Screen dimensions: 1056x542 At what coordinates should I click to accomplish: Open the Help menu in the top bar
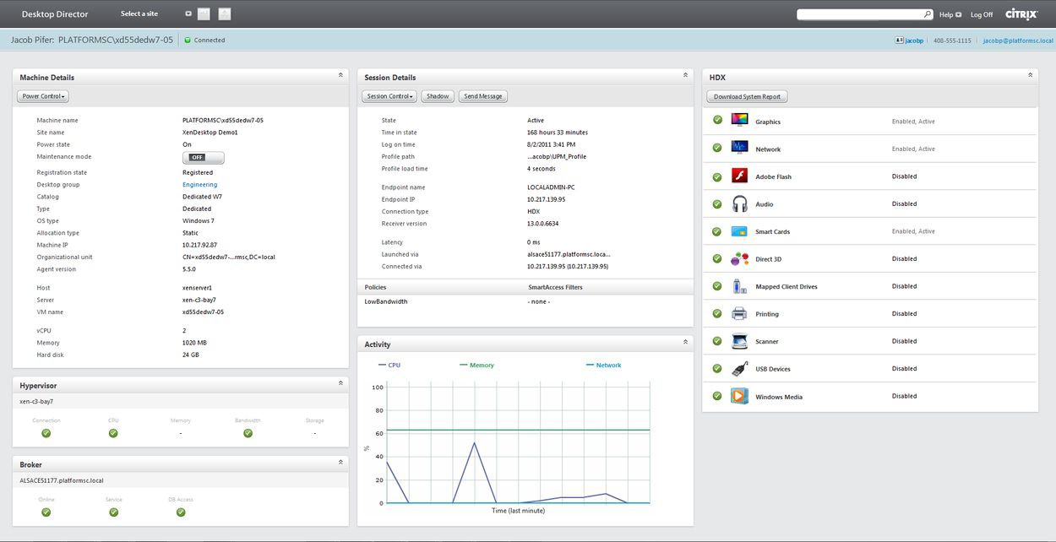[x=945, y=14]
